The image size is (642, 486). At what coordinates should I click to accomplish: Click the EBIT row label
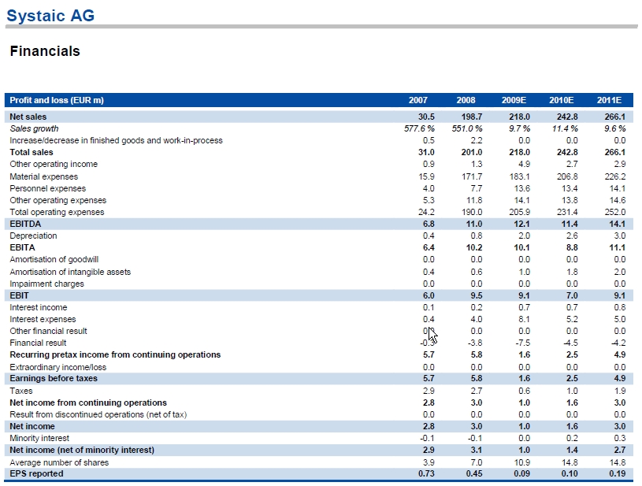(19, 295)
